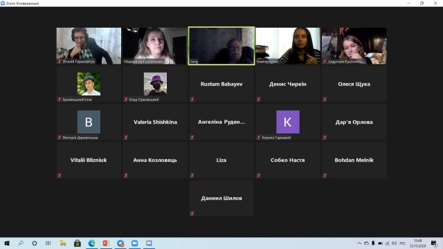The image size is (443, 249).
Task: Open the Windows Start menu
Action: (7, 243)
